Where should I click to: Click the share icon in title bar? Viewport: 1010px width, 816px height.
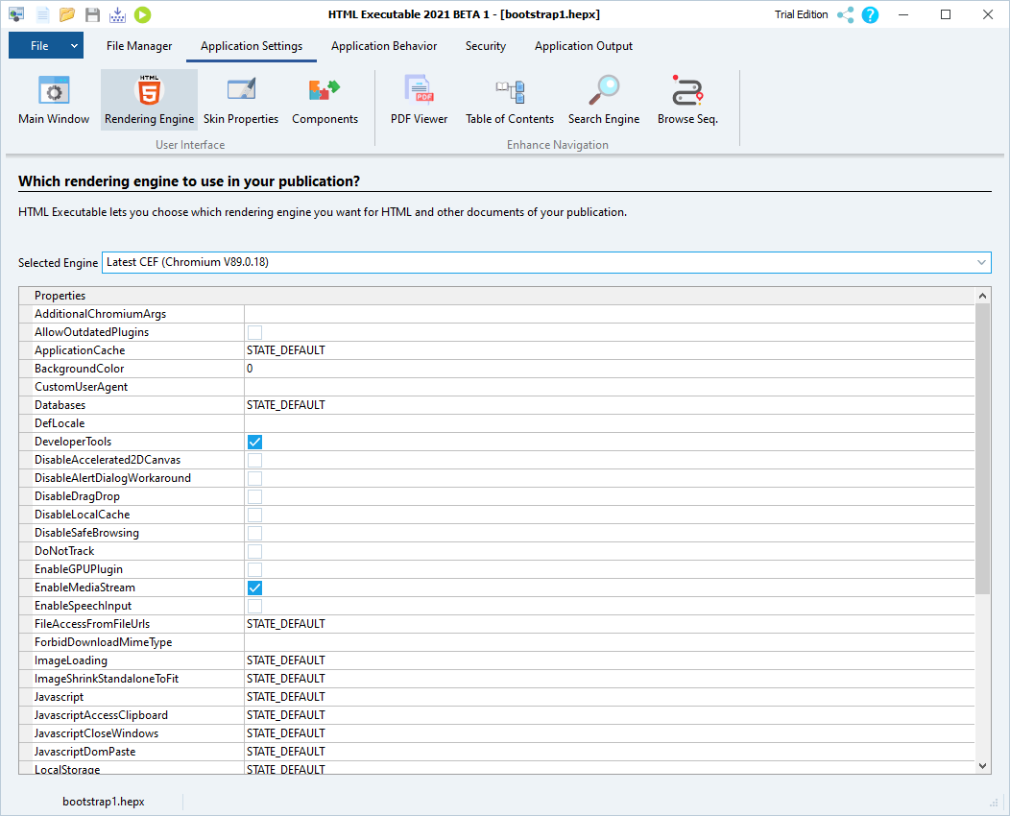849,14
